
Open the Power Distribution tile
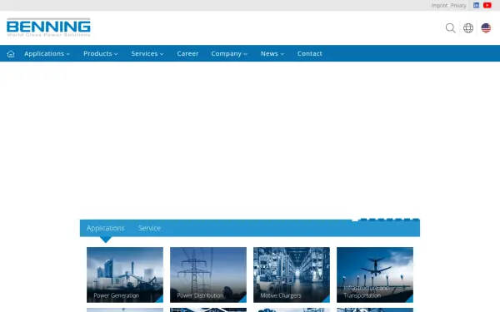[208, 275]
